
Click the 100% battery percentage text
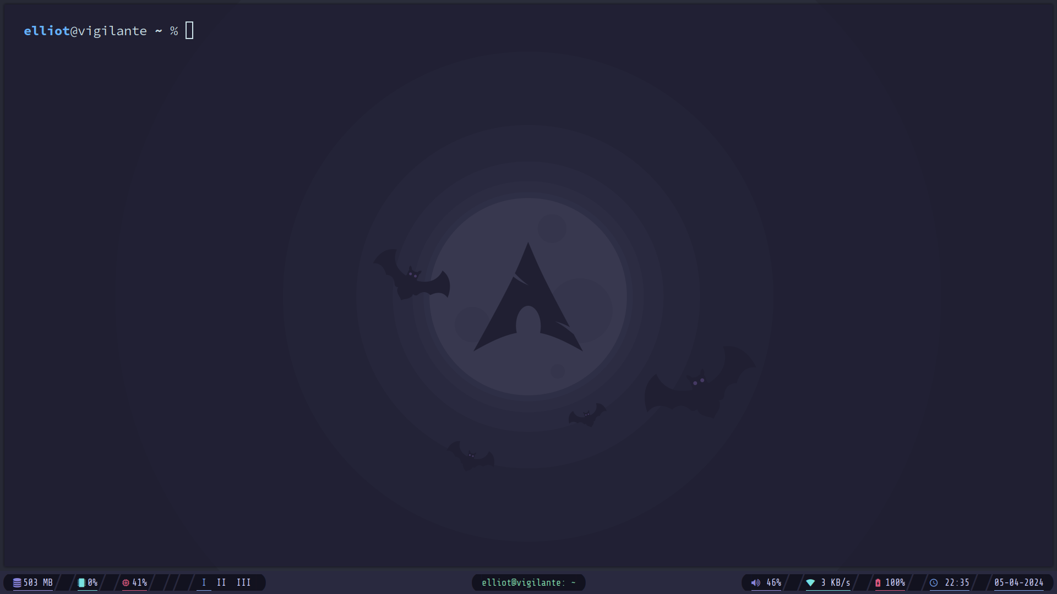tap(895, 582)
